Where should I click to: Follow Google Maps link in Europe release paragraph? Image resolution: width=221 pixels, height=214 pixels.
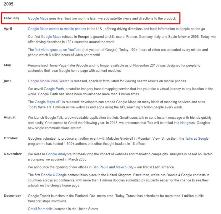[51, 37]
